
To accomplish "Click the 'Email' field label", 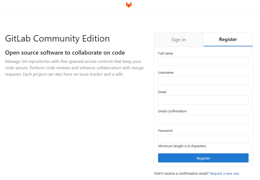I will [162, 92].
